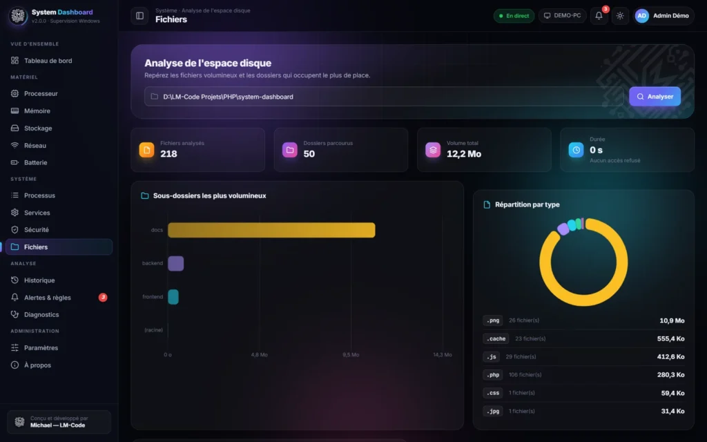707x442 pixels.
Task: Click the .cache file type tag
Action: point(496,338)
